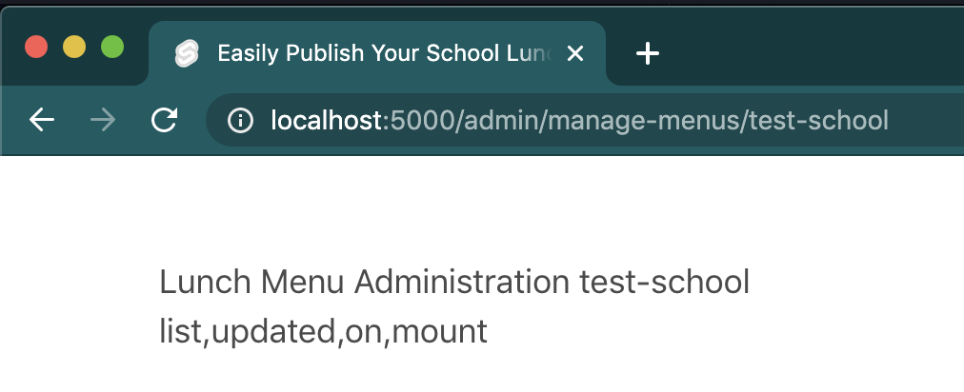Minimize the window with the yellow button

click(74, 47)
